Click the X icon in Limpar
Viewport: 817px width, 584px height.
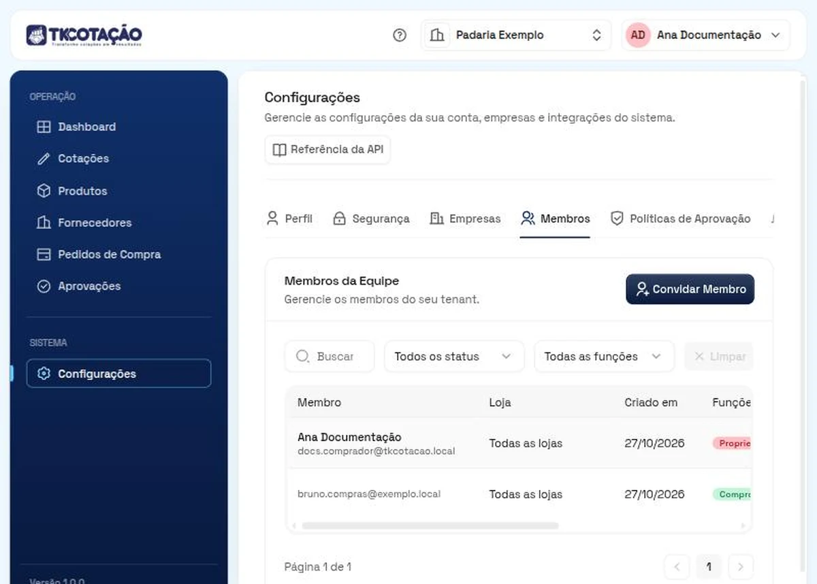(x=699, y=356)
